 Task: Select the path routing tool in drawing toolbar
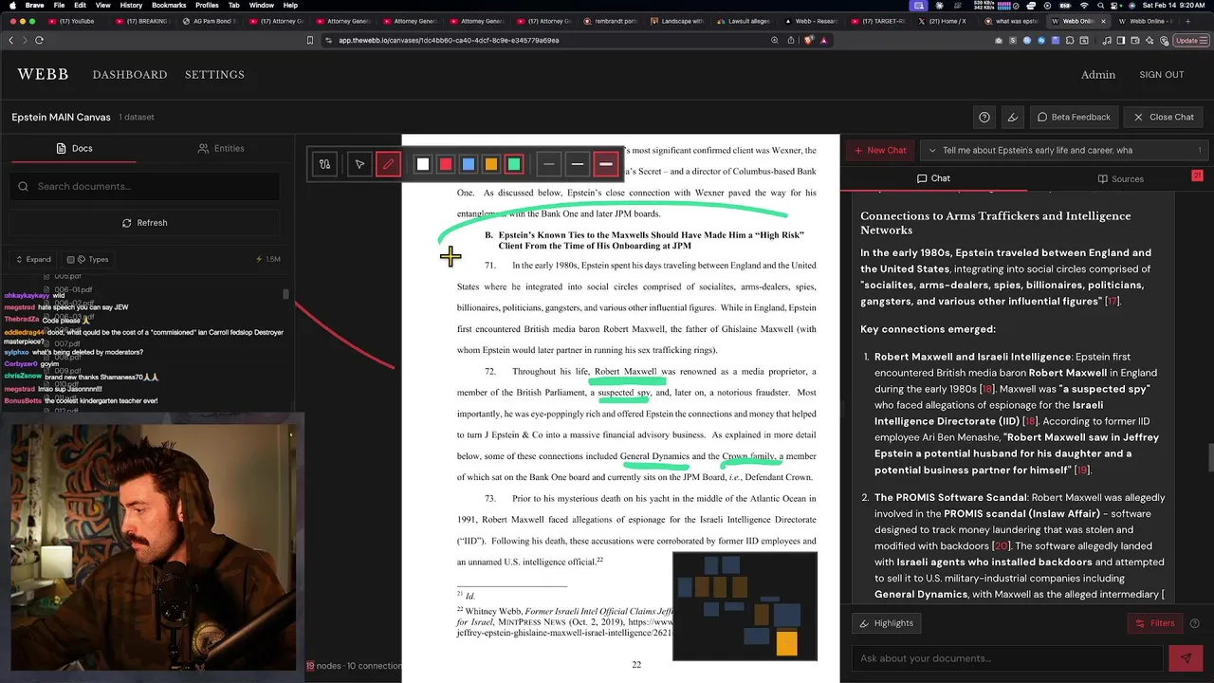pyautogui.click(x=324, y=164)
